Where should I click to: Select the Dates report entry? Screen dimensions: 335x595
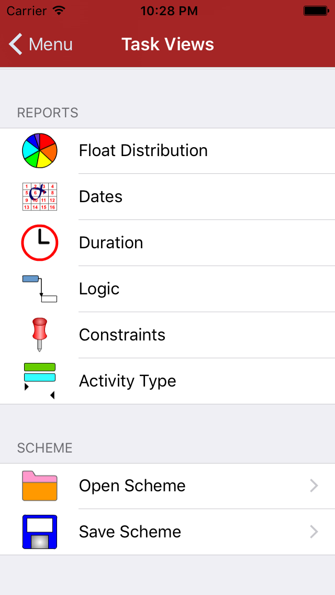tap(100, 196)
